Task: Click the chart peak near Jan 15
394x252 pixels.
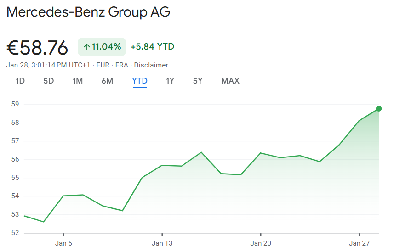Action: click(201, 152)
